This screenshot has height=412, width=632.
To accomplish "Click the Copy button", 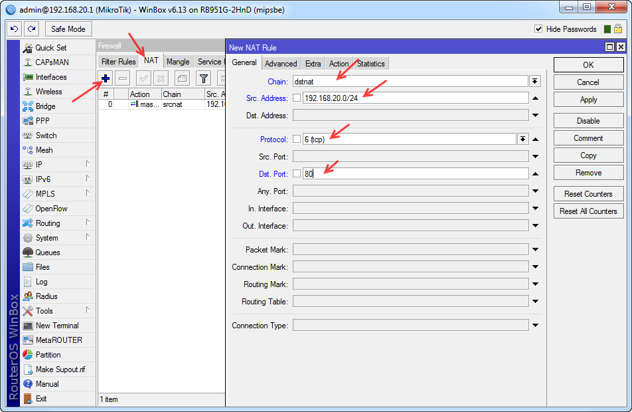I will pyautogui.click(x=588, y=155).
